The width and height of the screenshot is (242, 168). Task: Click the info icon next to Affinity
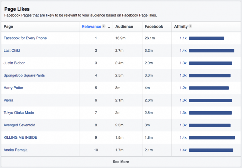pos(190,26)
